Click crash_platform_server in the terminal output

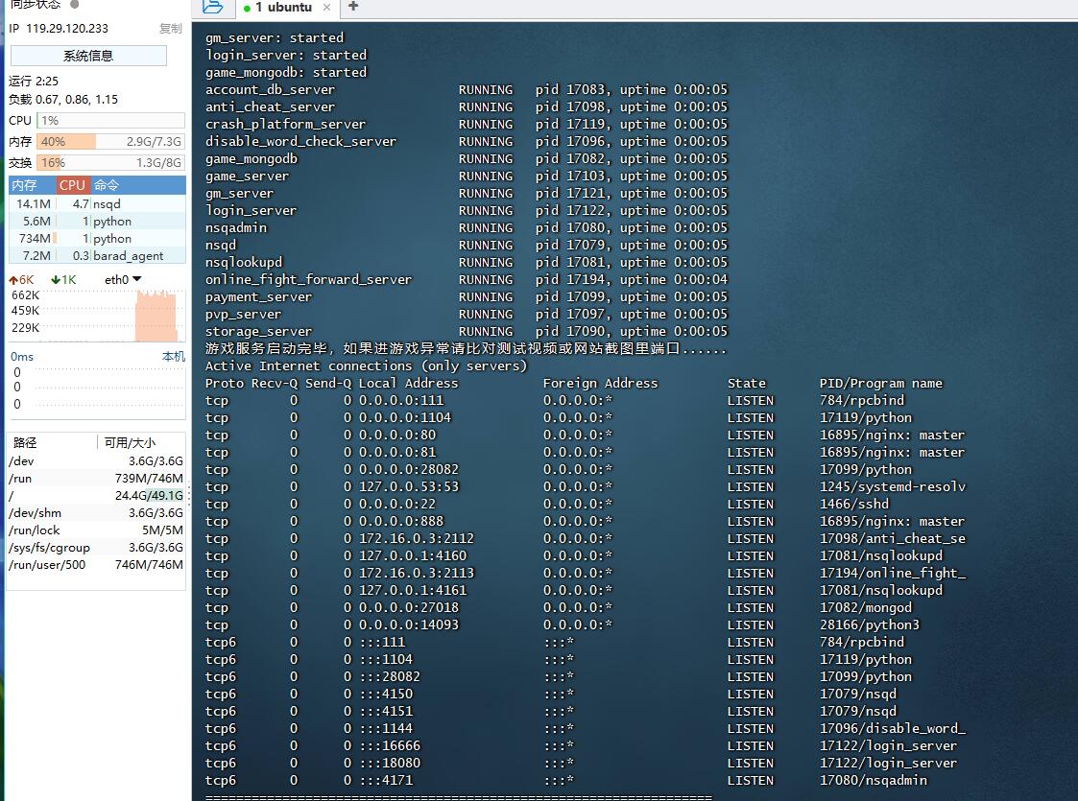click(x=285, y=125)
